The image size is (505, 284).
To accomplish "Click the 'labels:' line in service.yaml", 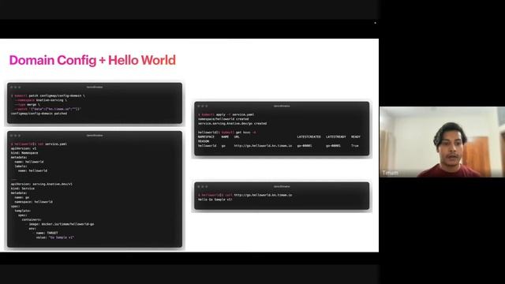I will [21, 166].
